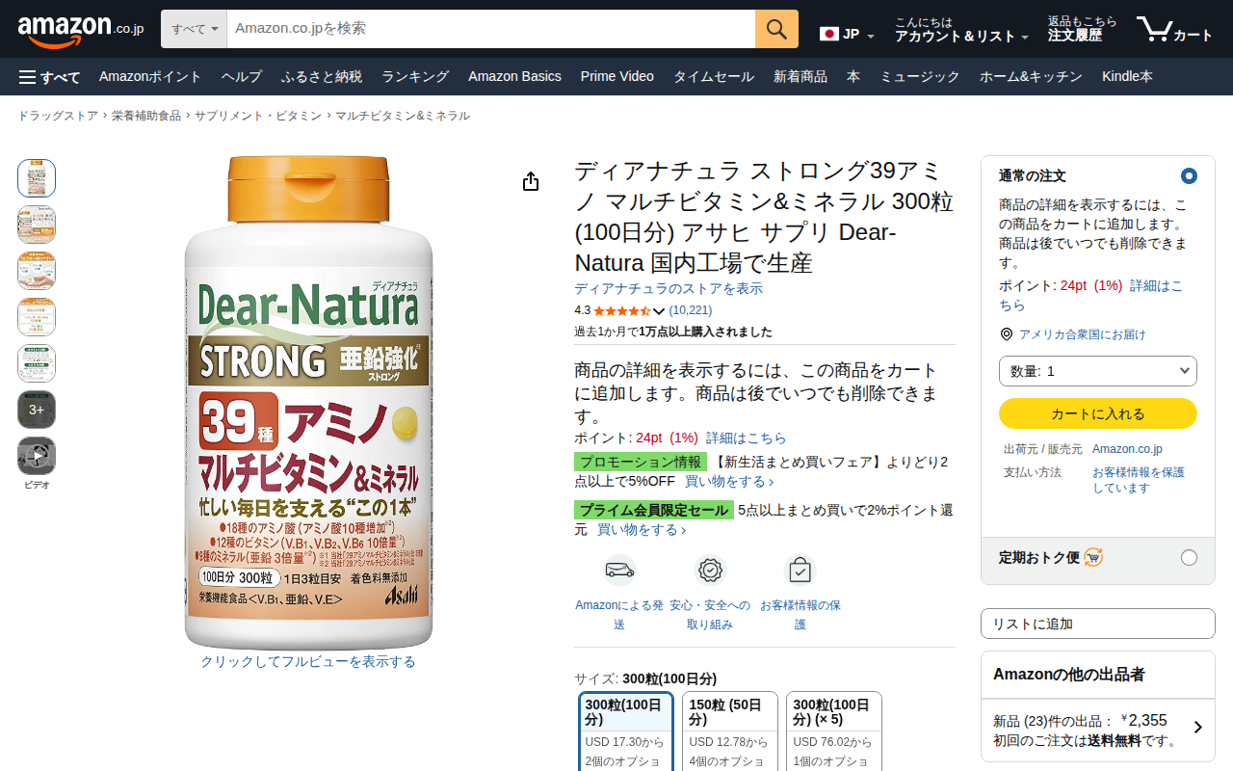The height and width of the screenshot is (771, 1233).
Task: Open the 栄養補助食品 breadcrumb
Action: pos(146,116)
